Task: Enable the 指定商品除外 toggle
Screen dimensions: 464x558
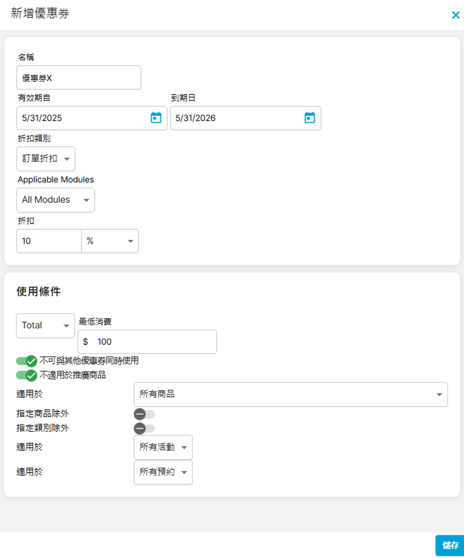Action: point(144,414)
